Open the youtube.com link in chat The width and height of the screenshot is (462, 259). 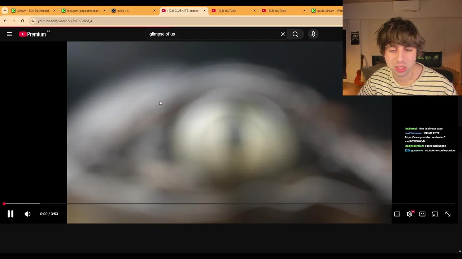tap(425, 139)
